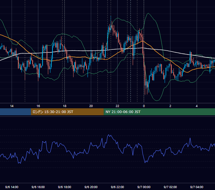
Task: Click the 9/6 16:00 date label
Action: coord(38,187)
